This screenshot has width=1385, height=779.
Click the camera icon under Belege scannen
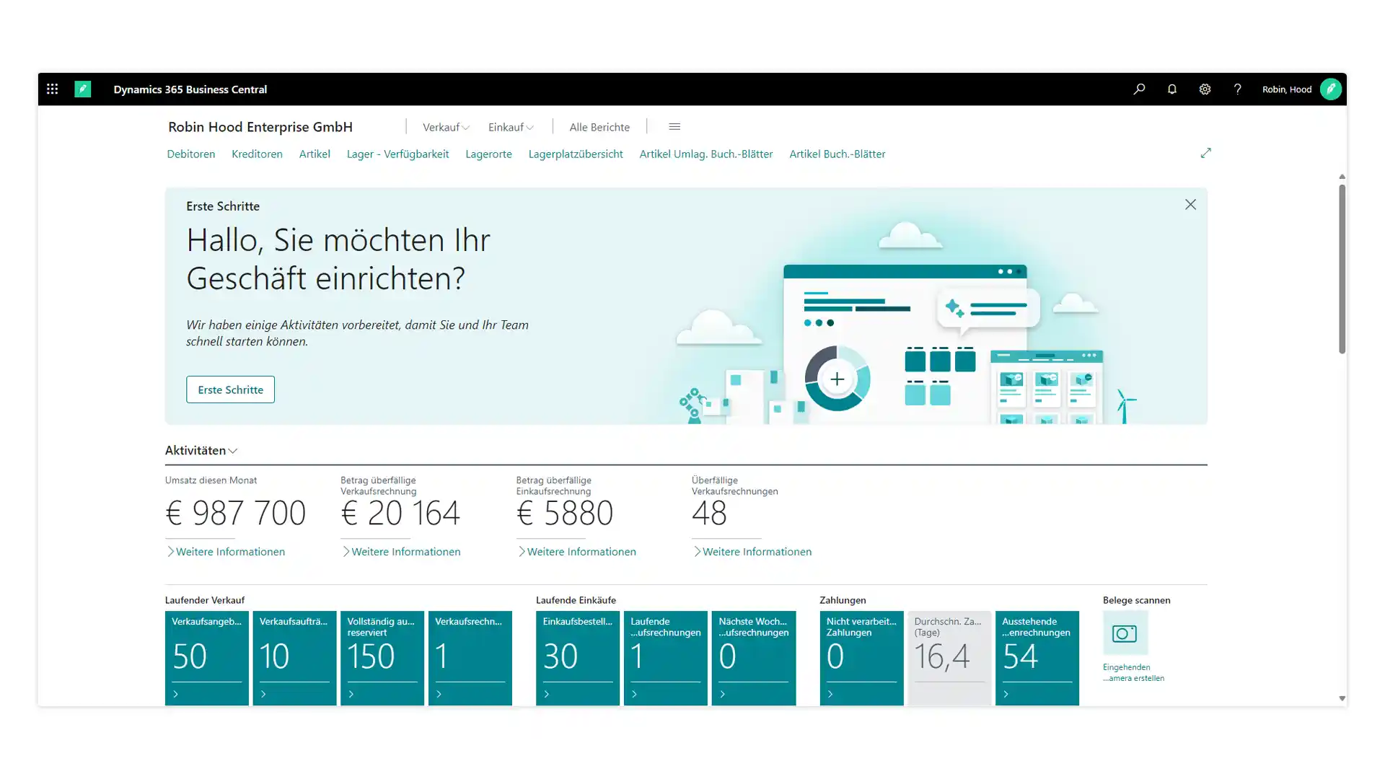coord(1125,633)
